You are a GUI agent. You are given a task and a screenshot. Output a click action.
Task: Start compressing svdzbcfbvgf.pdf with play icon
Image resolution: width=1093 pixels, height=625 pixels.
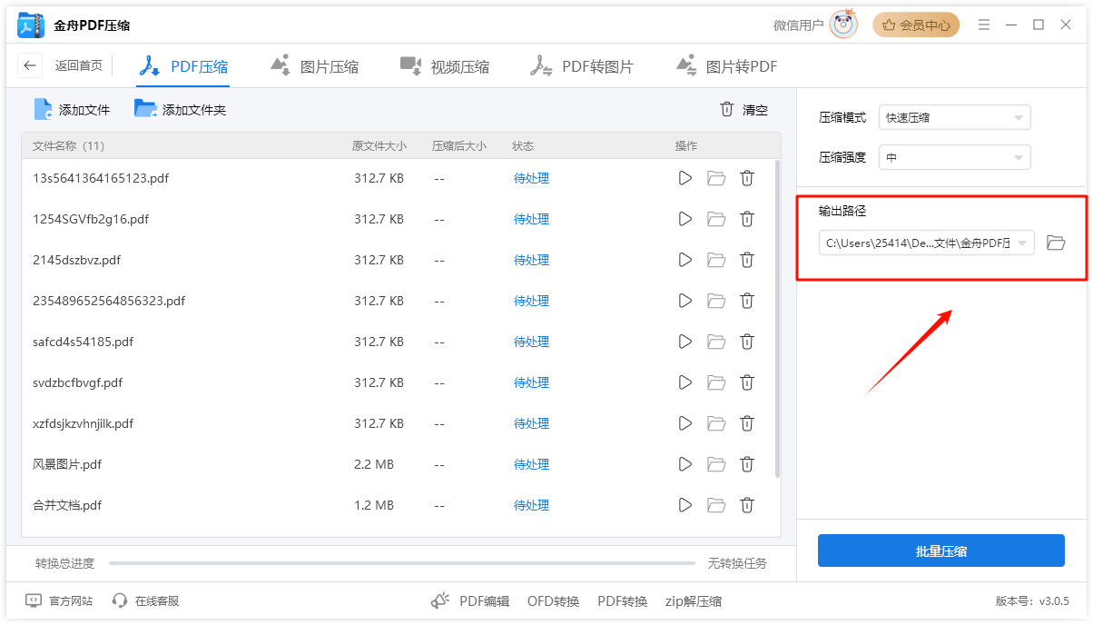(x=685, y=382)
